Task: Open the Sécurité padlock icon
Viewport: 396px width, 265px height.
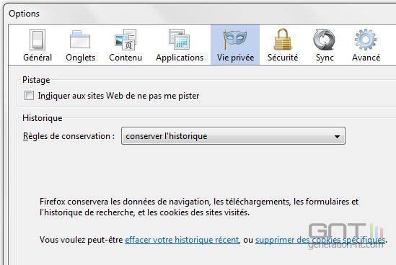Action: click(283, 40)
